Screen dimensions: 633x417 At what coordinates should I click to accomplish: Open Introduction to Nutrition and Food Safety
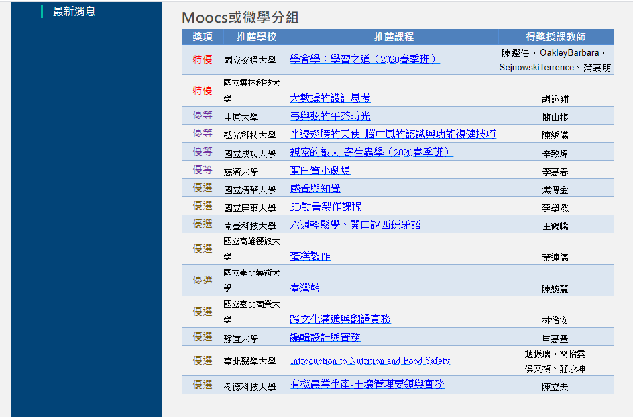[369, 361]
